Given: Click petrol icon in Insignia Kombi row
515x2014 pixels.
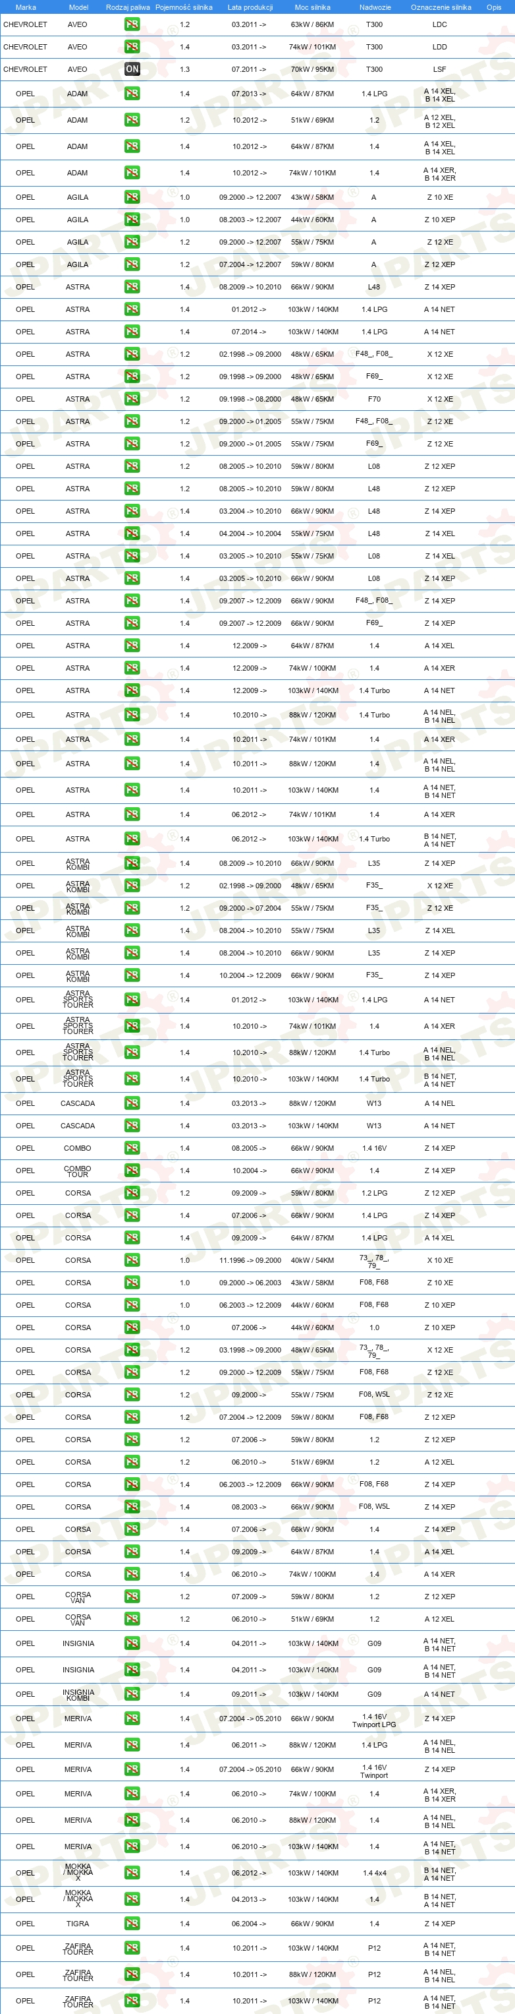Looking at the screenshot, I should [x=132, y=1694].
